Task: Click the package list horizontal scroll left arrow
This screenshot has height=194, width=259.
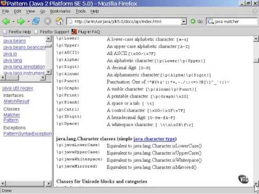Action: tap(3, 78)
